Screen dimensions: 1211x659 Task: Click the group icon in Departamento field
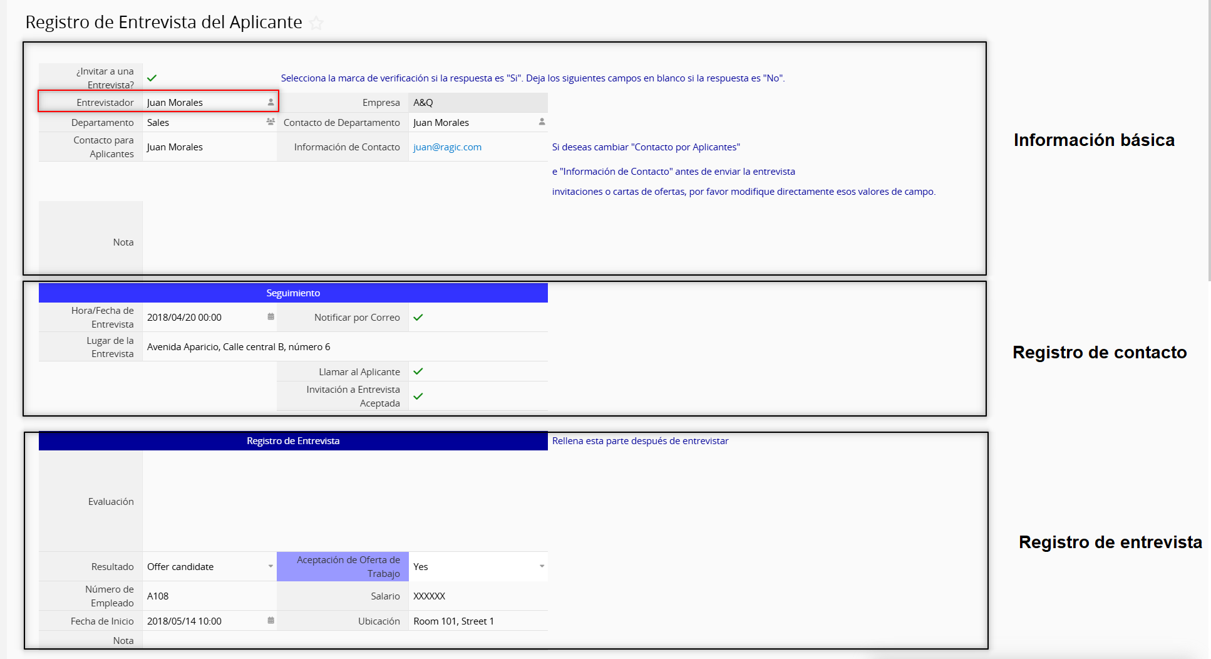271,122
